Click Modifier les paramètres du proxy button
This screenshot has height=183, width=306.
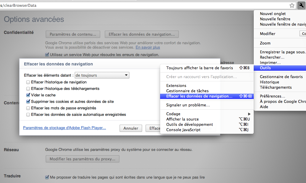[x=82, y=159]
